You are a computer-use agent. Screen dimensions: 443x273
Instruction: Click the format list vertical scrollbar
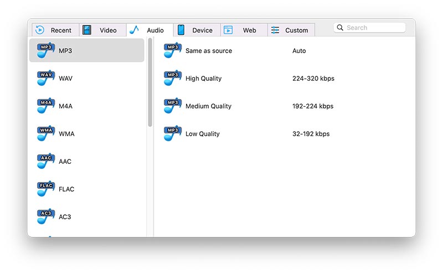(x=150, y=83)
